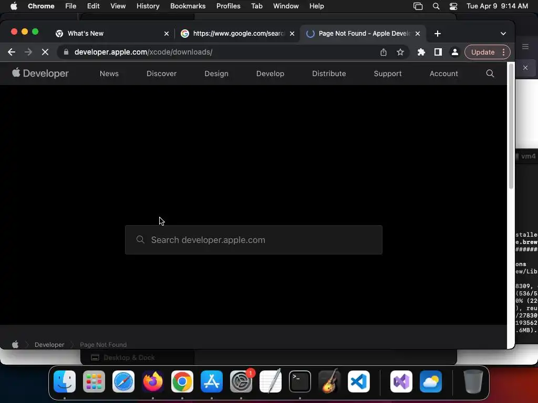Launch Firefox from the Dock

(153, 381)
